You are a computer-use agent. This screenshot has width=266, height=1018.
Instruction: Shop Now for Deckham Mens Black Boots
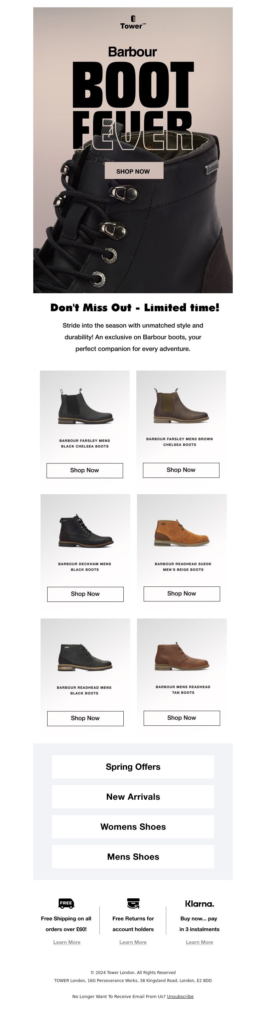(85, 594)
